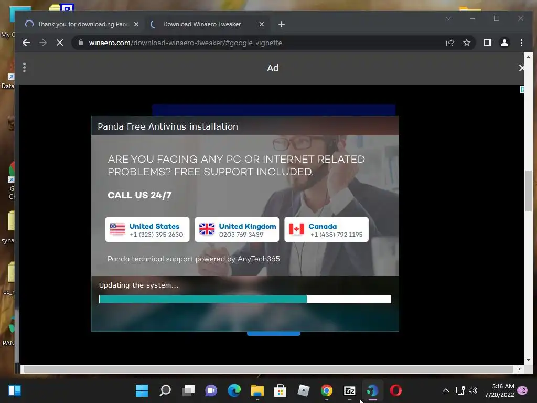Click the lock icon in address bar
Viewport: 537px width, 403px height.
point(81,43)
